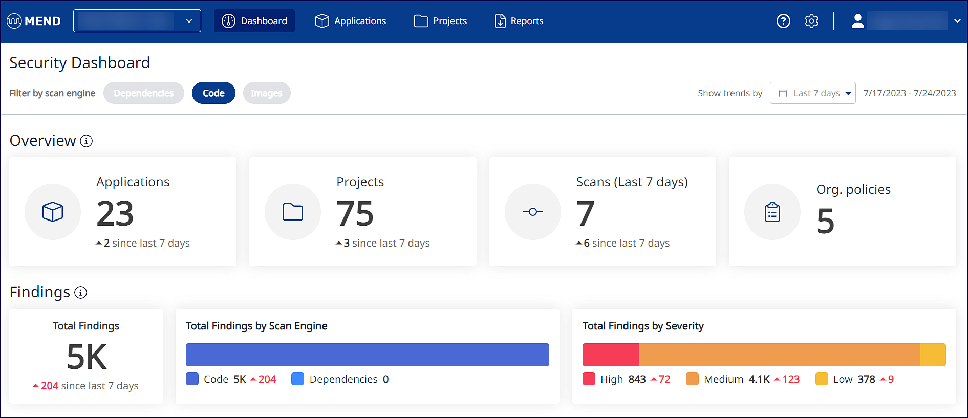This screenshot has height=418, width=968.
Task: Click the Applications cube icon in Overview
Action: [53, 212]
